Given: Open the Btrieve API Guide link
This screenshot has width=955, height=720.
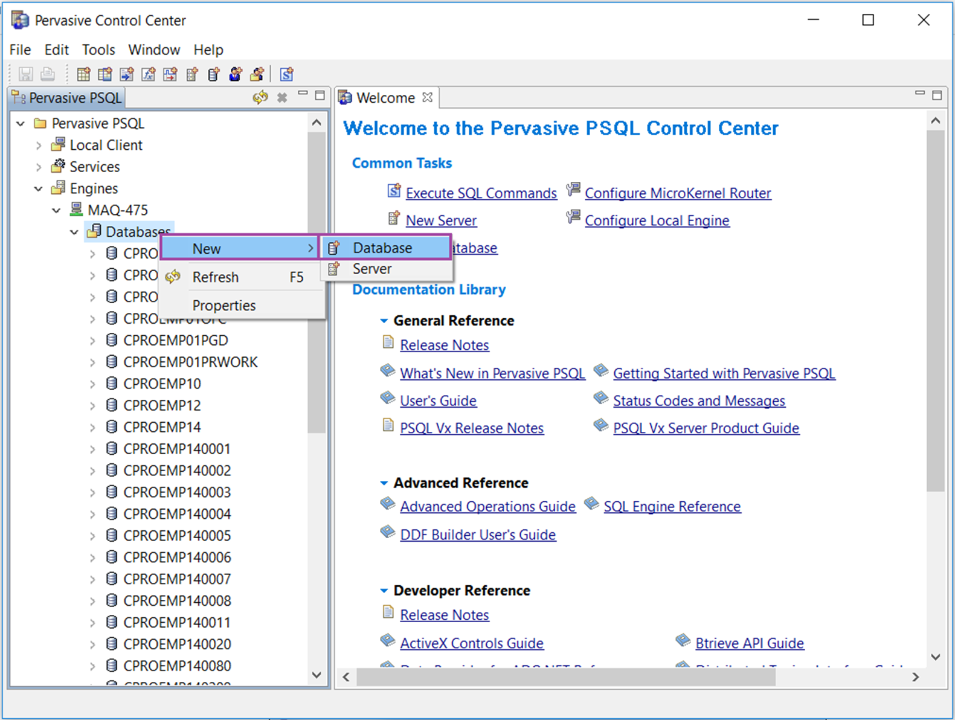Looking at the screenshot, I should tap(750, 643).
